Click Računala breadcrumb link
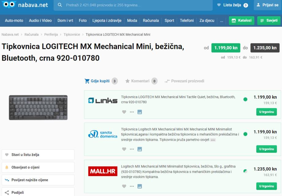The image size is (282, 196). [32, 34]
